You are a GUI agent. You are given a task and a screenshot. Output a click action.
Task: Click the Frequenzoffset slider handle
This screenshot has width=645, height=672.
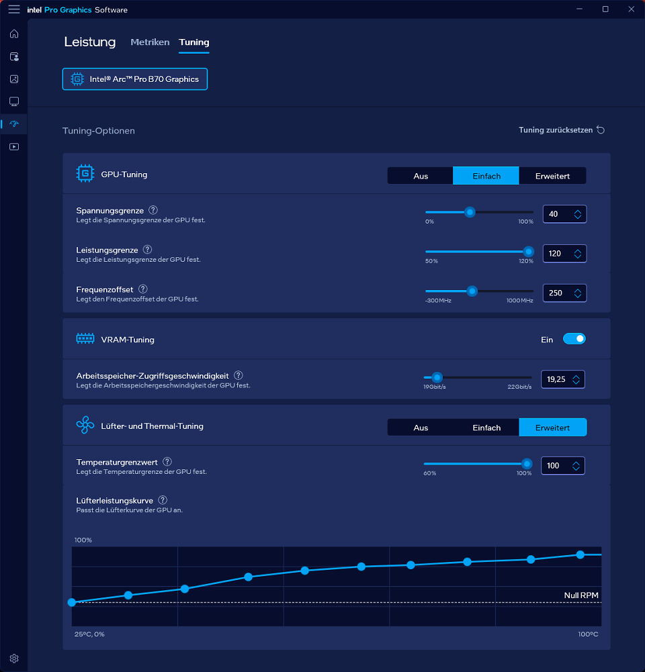coord(472,291)
